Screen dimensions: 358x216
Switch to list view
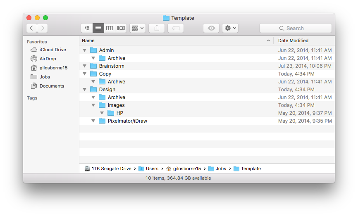tap(98, 28)
